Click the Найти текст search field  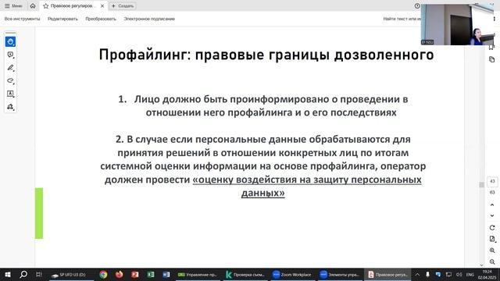[x=402, y=19]
